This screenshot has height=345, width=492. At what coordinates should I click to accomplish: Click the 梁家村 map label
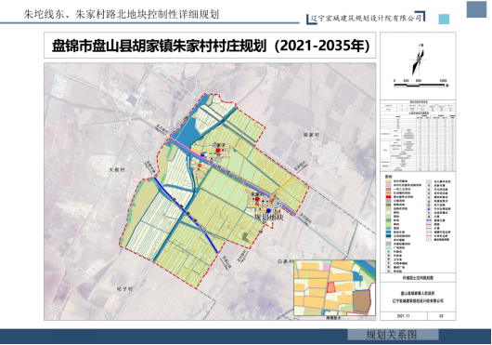[x=311, y=135]
